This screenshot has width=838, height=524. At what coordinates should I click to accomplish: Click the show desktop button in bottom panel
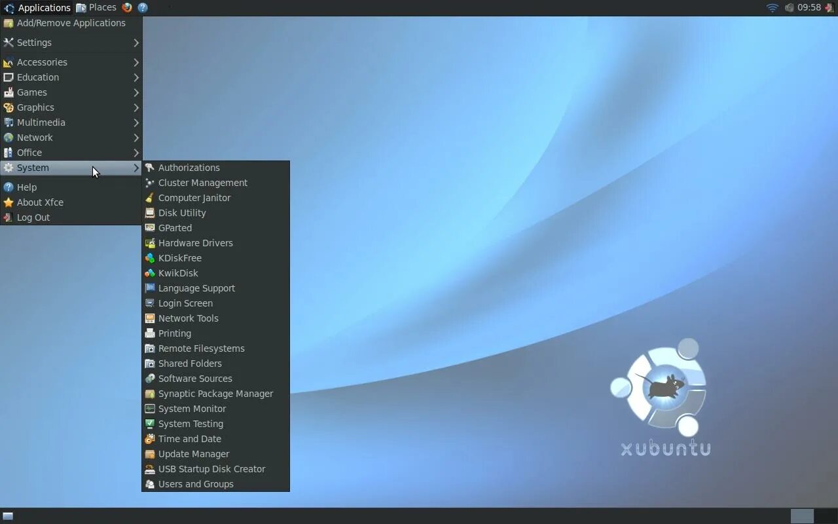(8, 516)
